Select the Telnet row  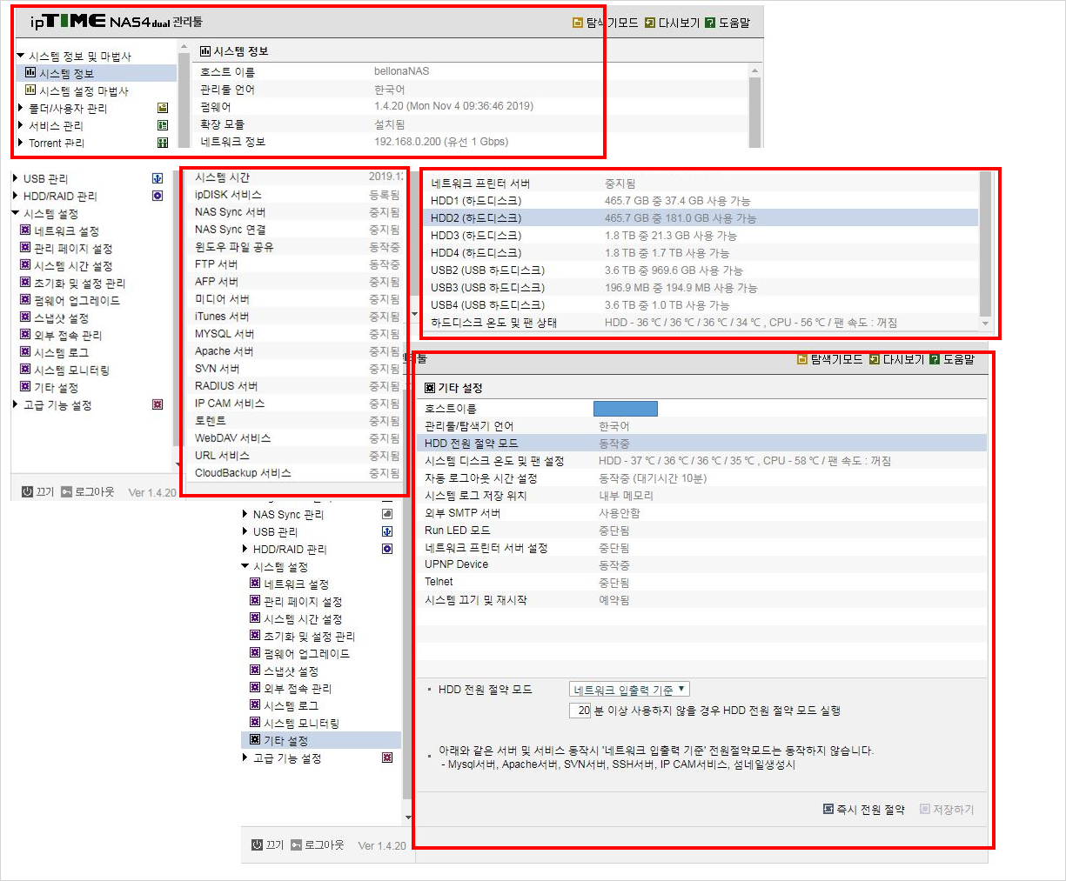(x=701, y=583)
